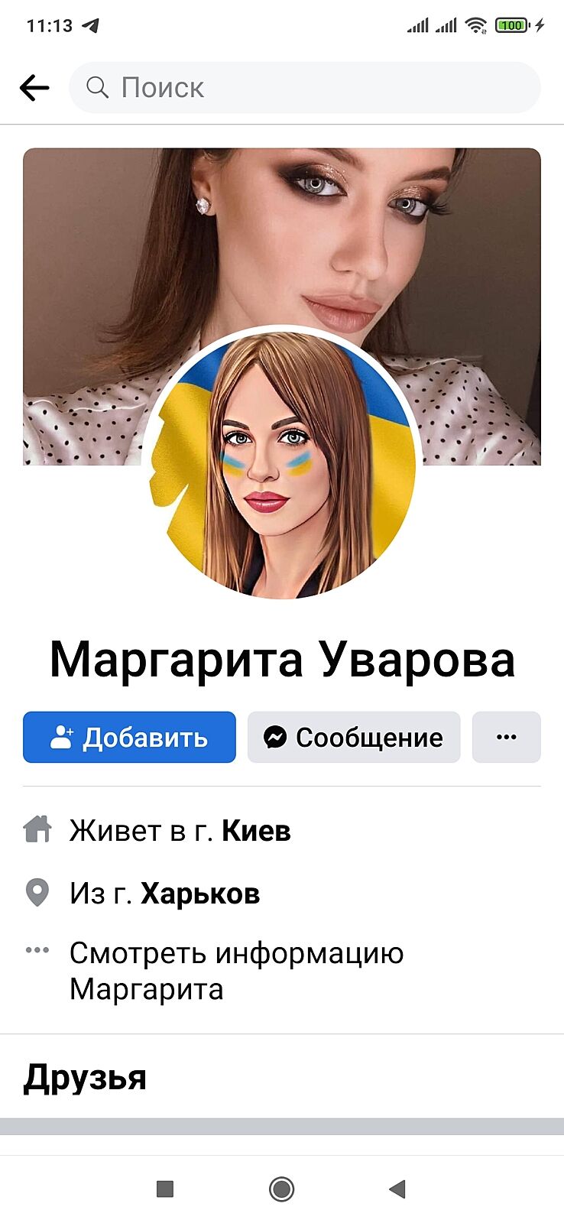564x1223 pixels.
Task: Tap Android back triangle button
Action: tap(397, 1189)
